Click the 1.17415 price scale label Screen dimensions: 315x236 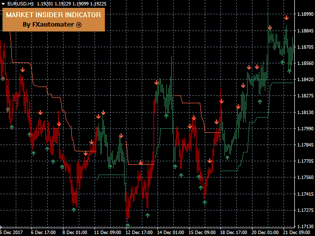click(305, 194)
